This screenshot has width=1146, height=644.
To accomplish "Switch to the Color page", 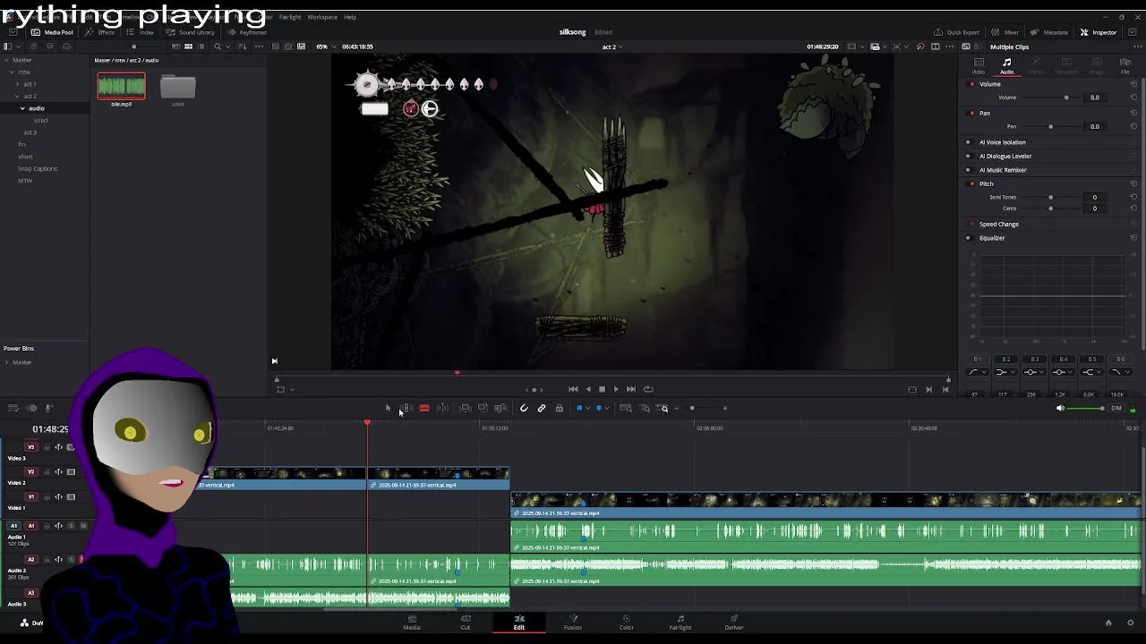I will [627, 623].
